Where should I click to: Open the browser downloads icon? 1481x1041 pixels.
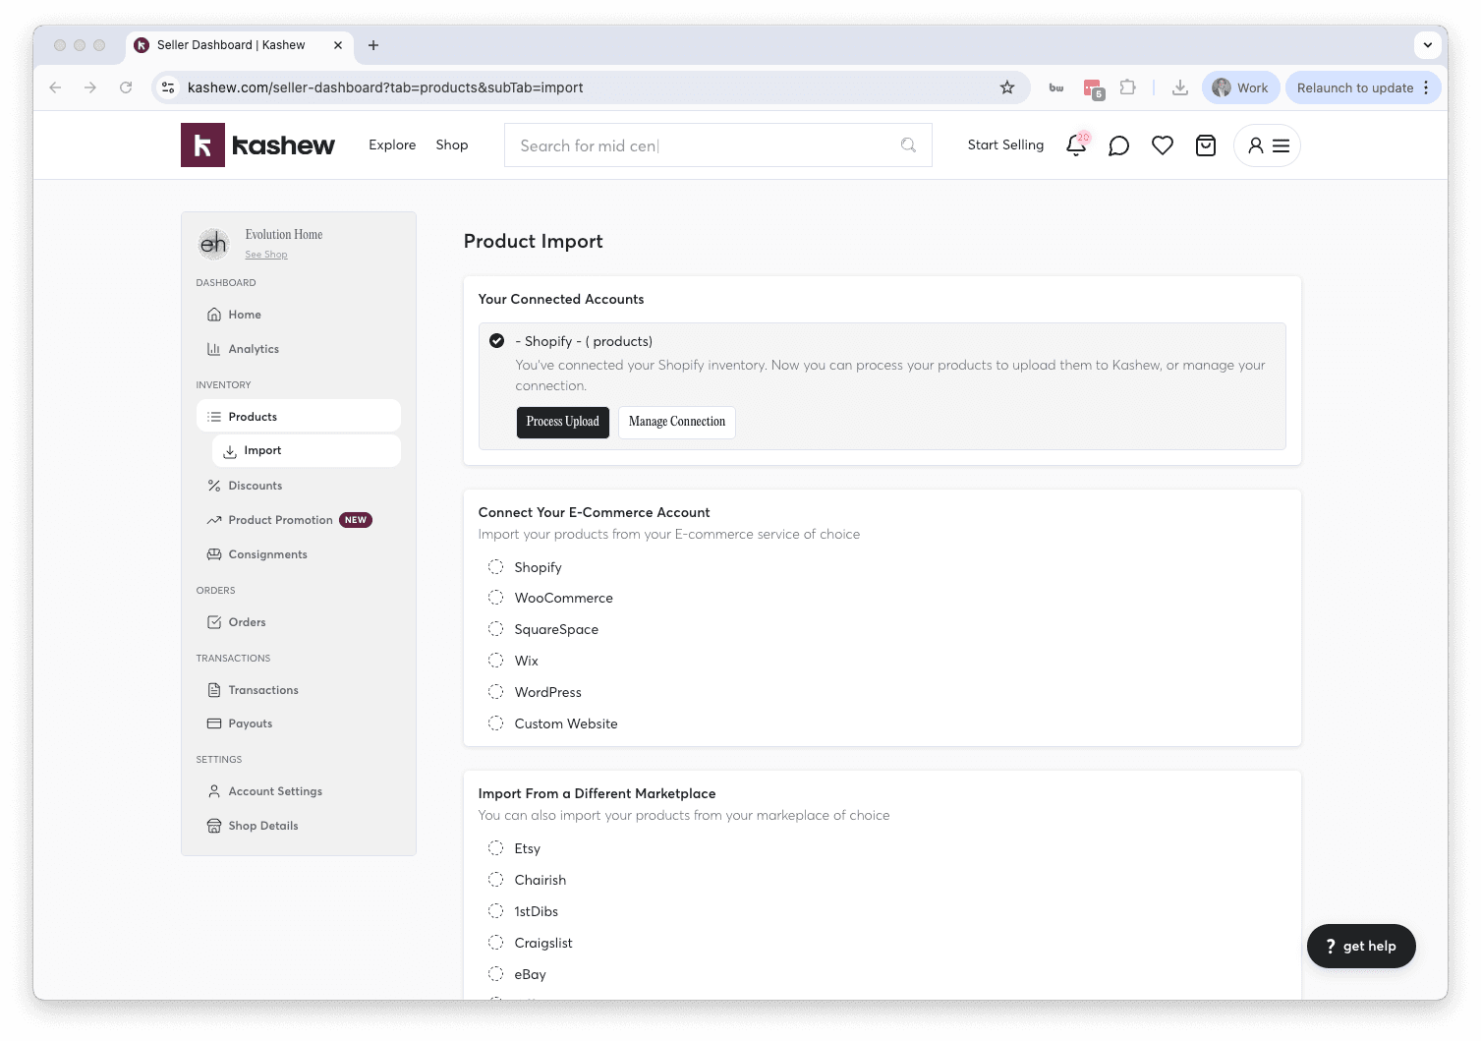click(x=1180, y=87)
